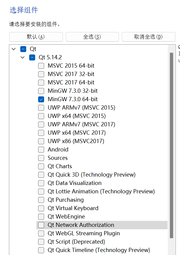Screen dimensions: 180x255
Task: Toggle the Qt 5.14.2 partial checkbox
Action: point(32,57)
